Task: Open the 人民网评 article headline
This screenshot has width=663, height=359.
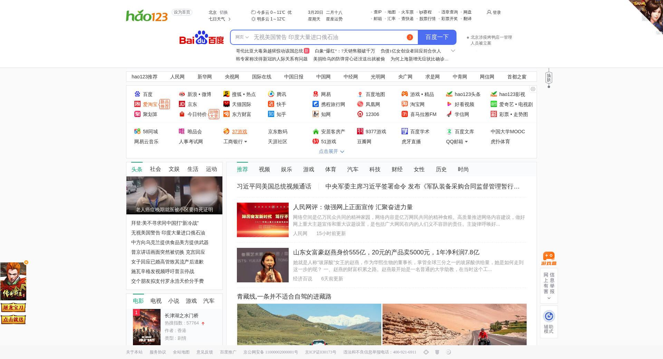Action: coord(353,207)
